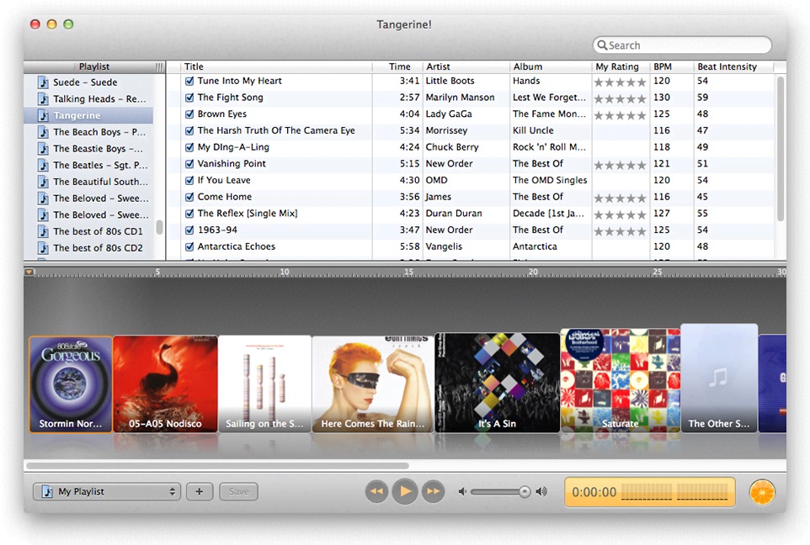Click the playlist icon next to Tangerine
The height and width of the screenshot is (545, 810).
[44, 115]
